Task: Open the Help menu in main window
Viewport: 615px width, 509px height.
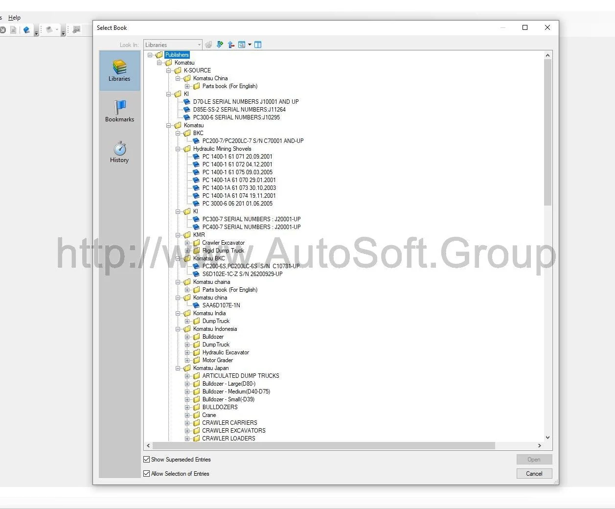Action: pyautogui.click(x=14, y=18)
